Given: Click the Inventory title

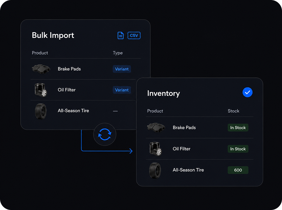Looking at the screenshot, I should click(163, 93).
